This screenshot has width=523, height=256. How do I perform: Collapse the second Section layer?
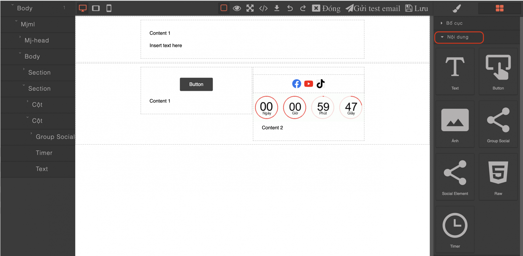pos(24,85)
